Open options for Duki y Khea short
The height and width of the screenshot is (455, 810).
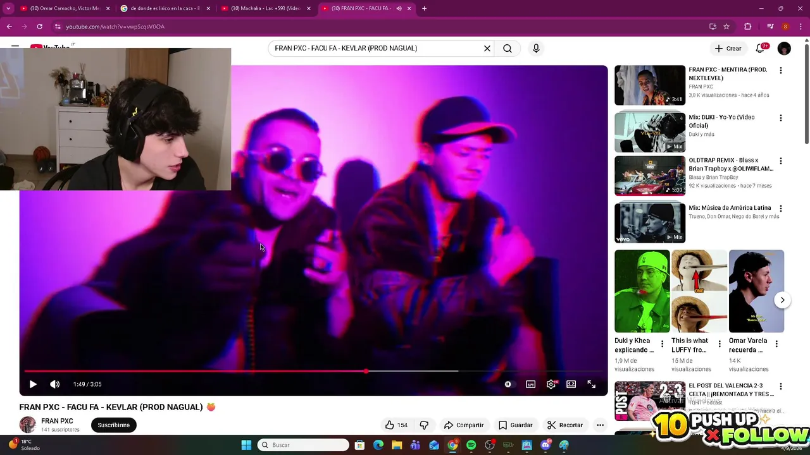[663, 344]
